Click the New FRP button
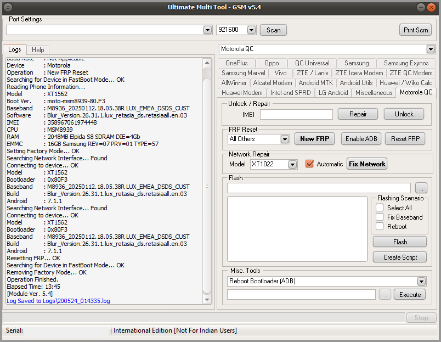 tap(314, 139)
